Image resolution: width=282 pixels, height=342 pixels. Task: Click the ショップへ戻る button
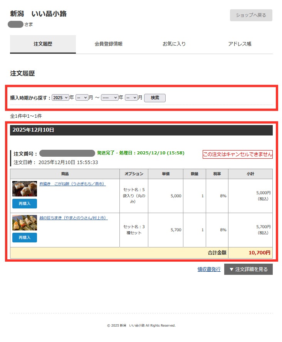point(251,15)
